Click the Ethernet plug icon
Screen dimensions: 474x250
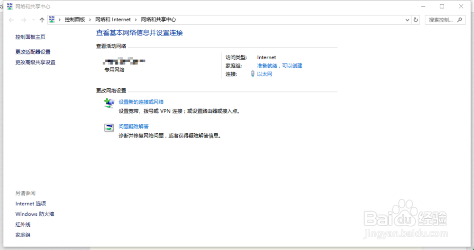pyautogui.click(x=253, y=74)
